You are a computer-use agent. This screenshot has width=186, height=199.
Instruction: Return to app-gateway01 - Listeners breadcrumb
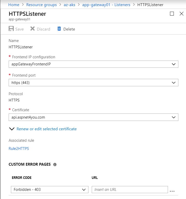(106, 5)
